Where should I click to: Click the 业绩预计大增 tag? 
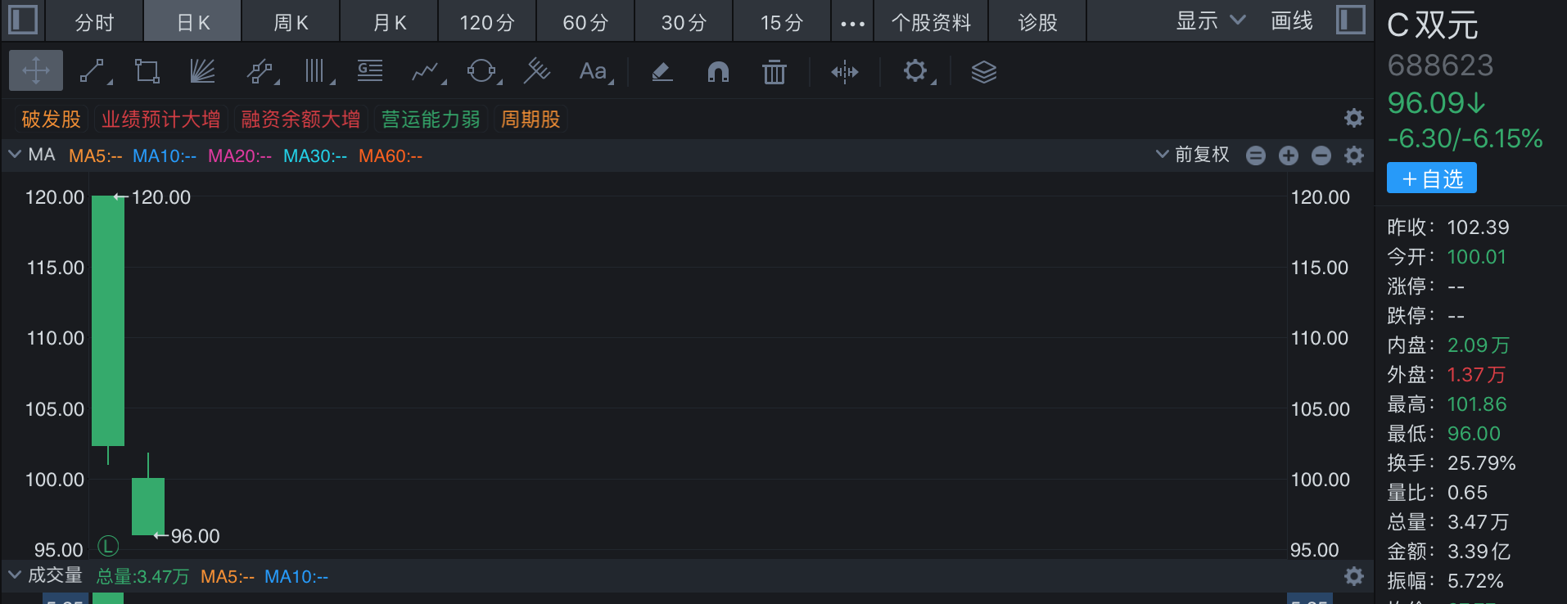160,119
